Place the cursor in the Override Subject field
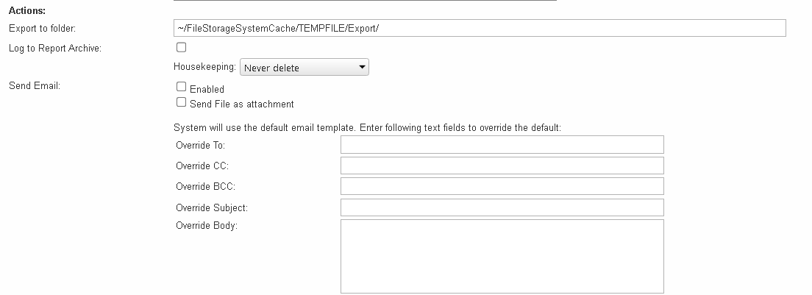812x295 pixels. [x=502, y=207]
